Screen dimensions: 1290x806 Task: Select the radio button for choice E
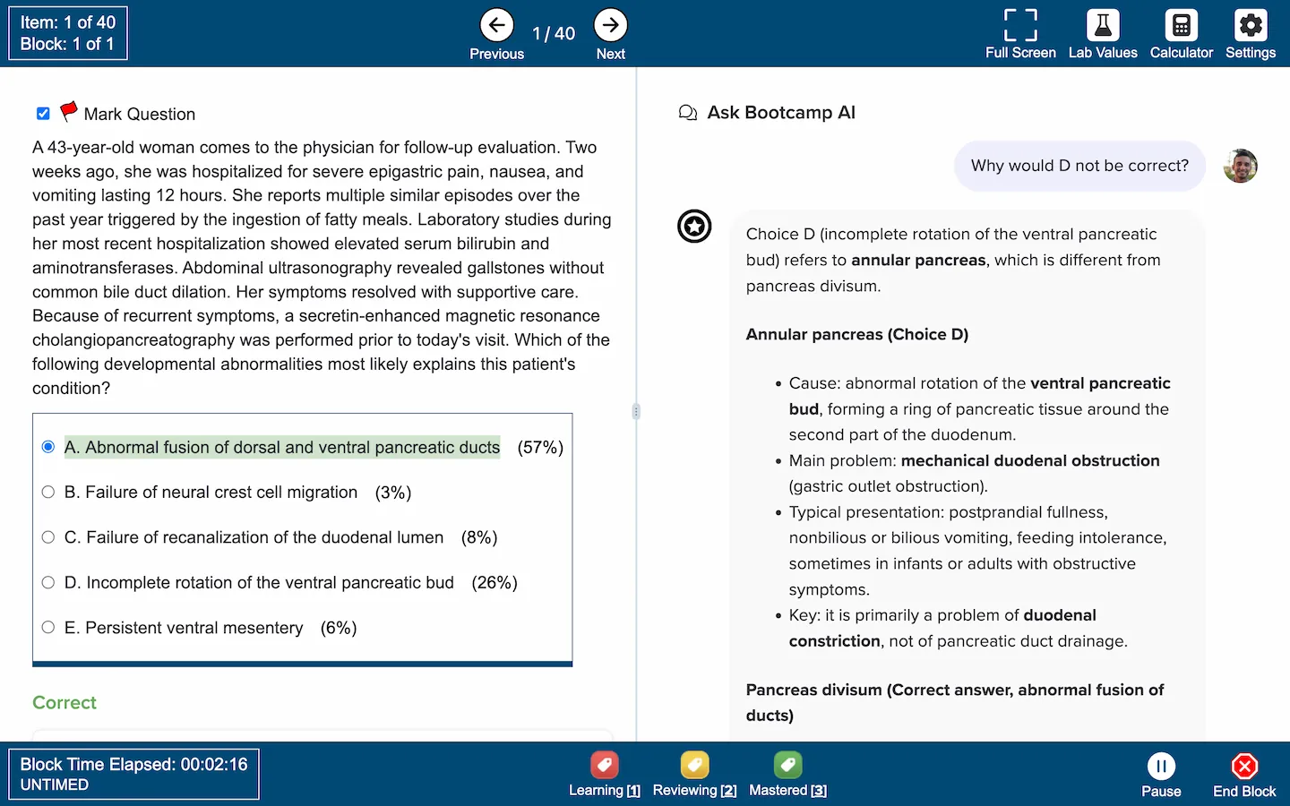(x=47, y=628)
